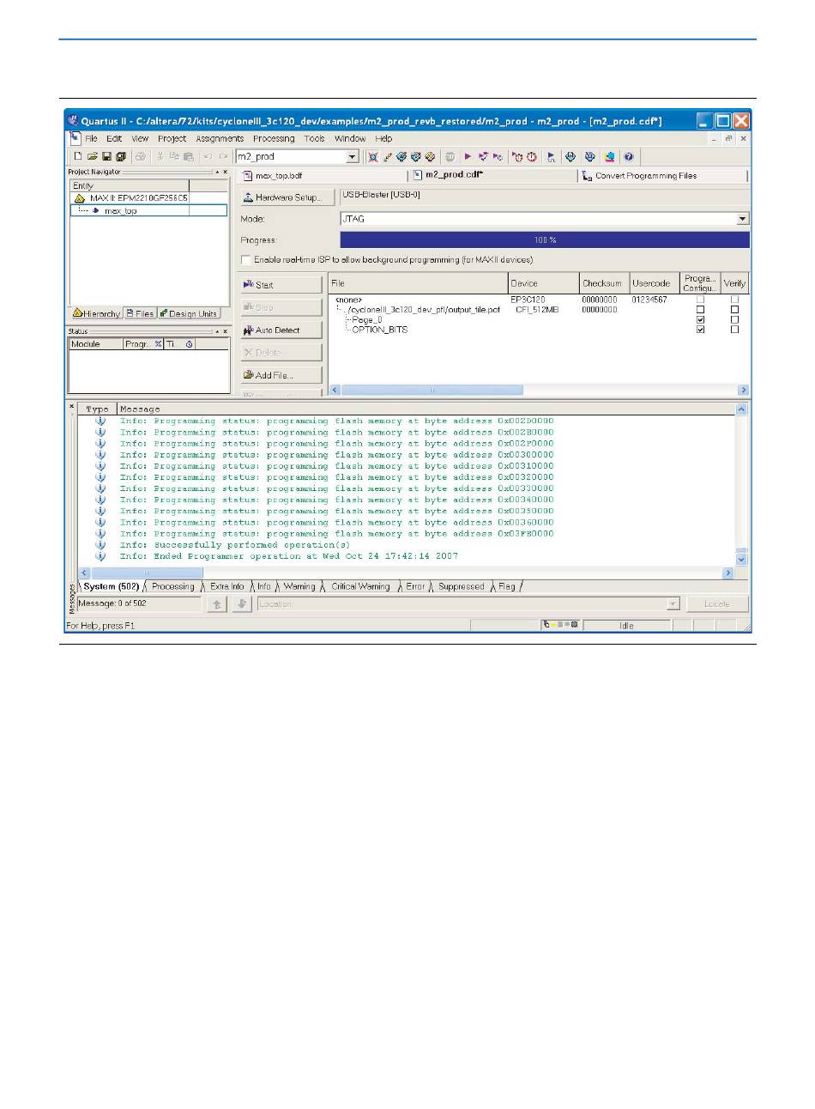Toggle Verify checkbox for Page_0
This screenshot has width=815, height=1109.
[734, 319]
